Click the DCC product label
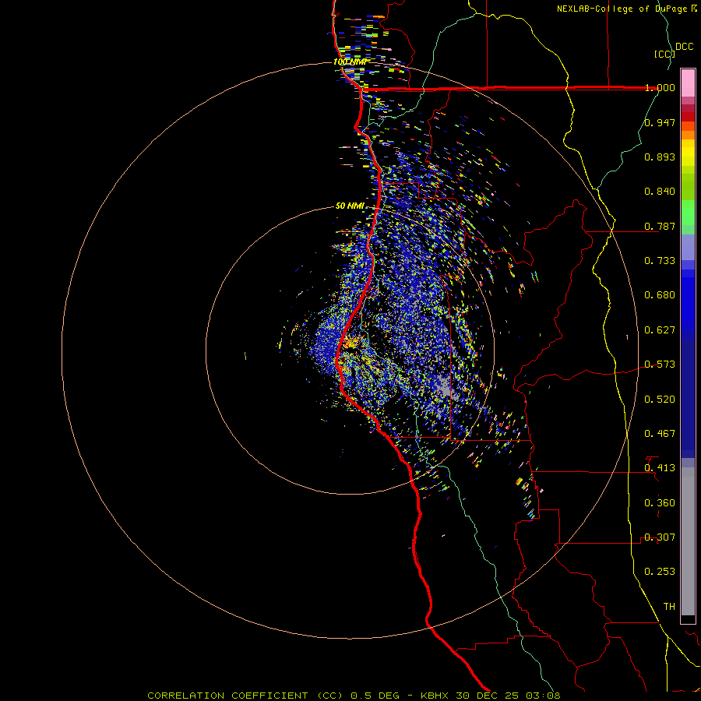Image resolution: width=701 pixels, height=701 pixels. (x=684, y=47)
